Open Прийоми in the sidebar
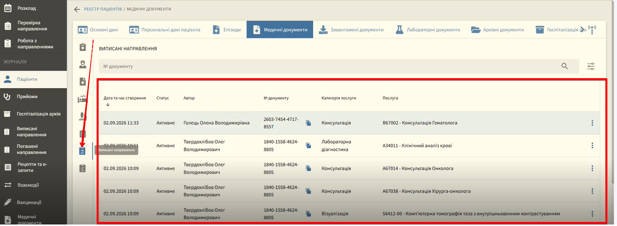Viewport: 617px width, 226px height. 33,96
